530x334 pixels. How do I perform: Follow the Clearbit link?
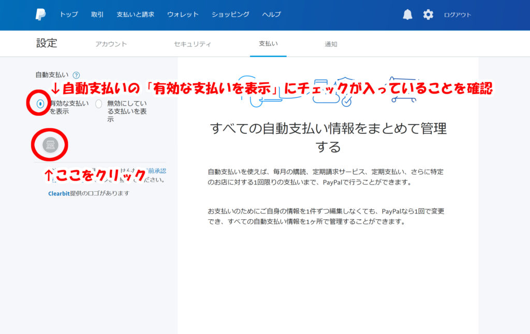(x=58, y=193)
